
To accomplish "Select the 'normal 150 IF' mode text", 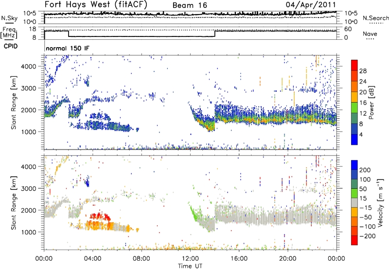I will point(68,48).
